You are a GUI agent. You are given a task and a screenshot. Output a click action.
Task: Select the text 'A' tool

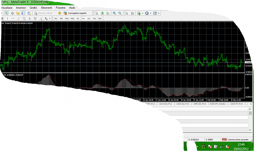pos(30,19)
